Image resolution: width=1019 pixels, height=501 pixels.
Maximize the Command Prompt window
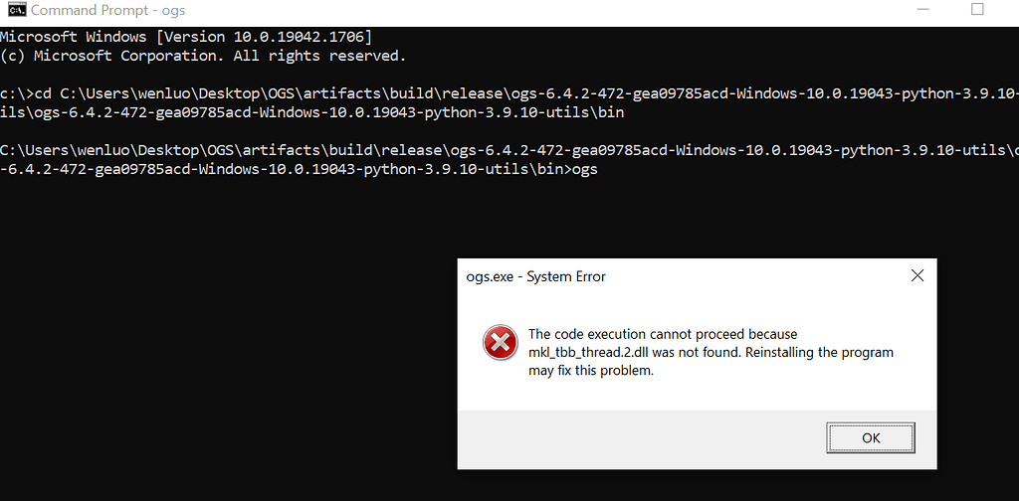tap(976, 10)
